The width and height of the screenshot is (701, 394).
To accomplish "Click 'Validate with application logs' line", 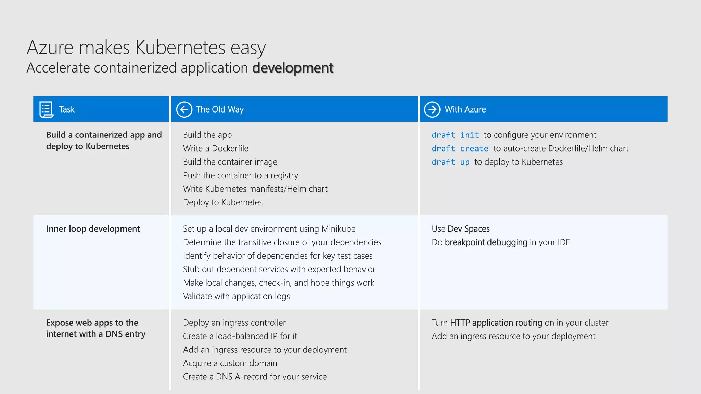I will pos(236,296).
